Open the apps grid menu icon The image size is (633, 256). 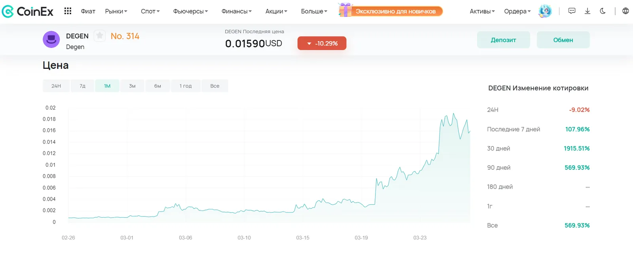point(68,11)
